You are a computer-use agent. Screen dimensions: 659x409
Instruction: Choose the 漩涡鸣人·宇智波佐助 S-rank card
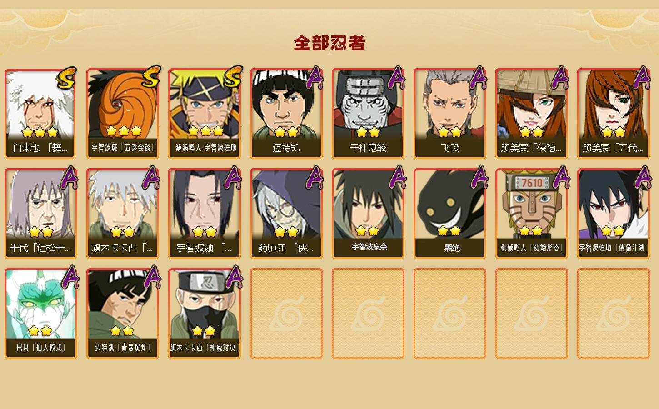(205, 114)
